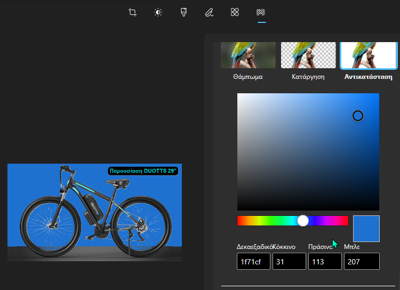Image resolution: width=400 pixels, height=290 pixels.
Task: Click the Πράσινο field showing 113
Action: pos(325,261)
